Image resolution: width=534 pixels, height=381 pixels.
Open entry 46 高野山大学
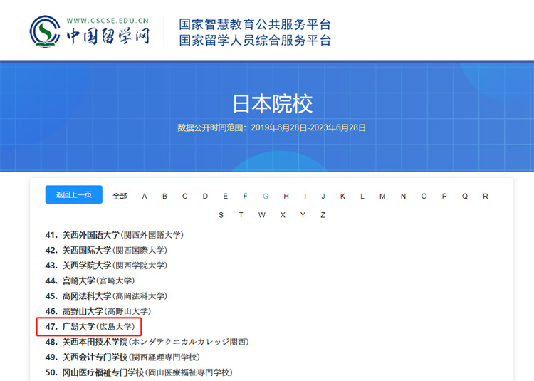[98, 311]
